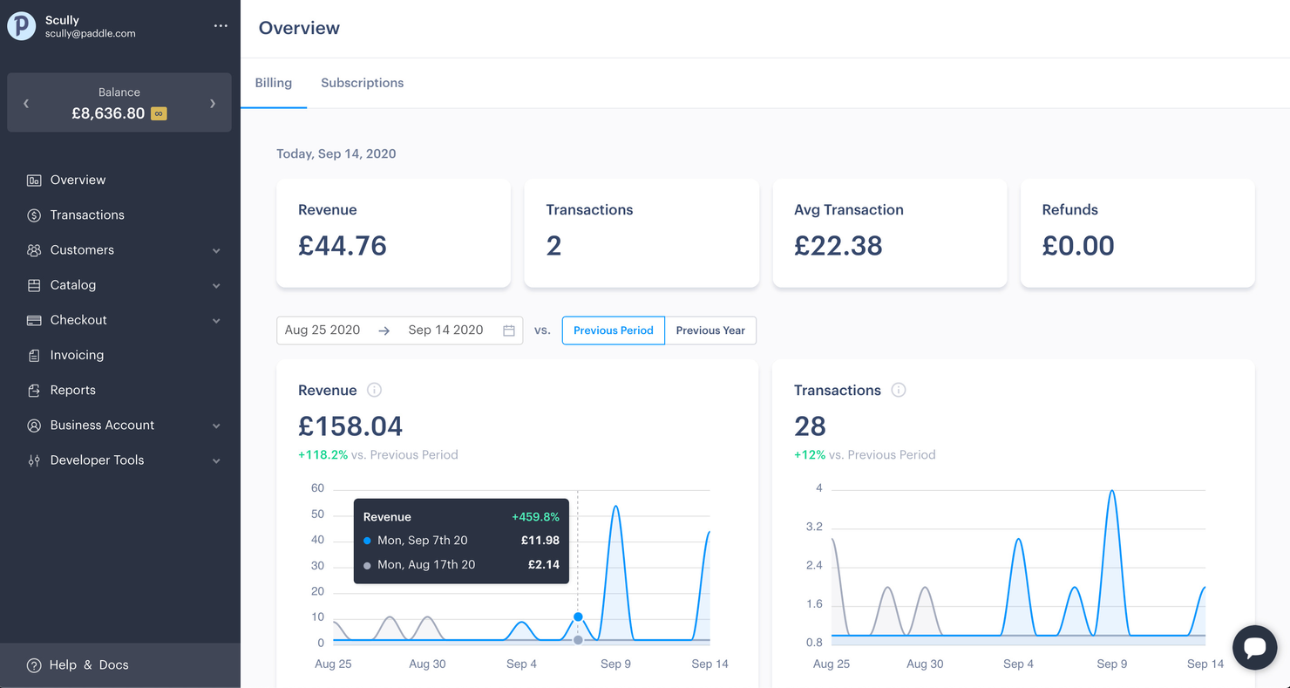Open the account options menu for Scully
This screenshot has width=1290, height=688.
click(221, 25)
